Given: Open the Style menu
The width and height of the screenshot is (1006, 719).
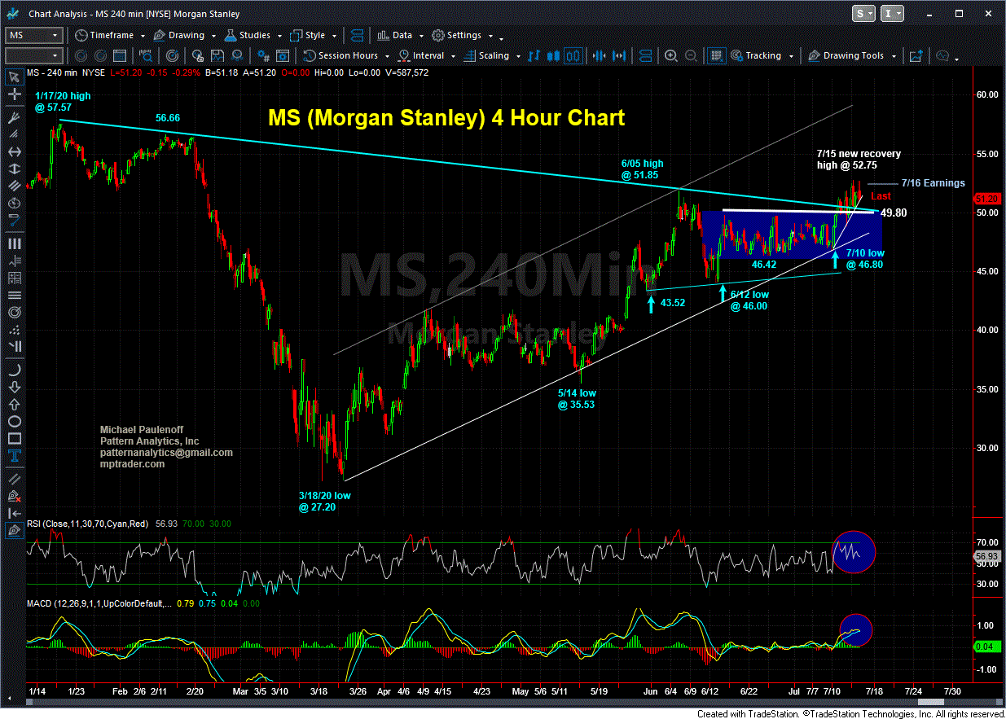Looking at the screenshot, I should tap(308, 35).
